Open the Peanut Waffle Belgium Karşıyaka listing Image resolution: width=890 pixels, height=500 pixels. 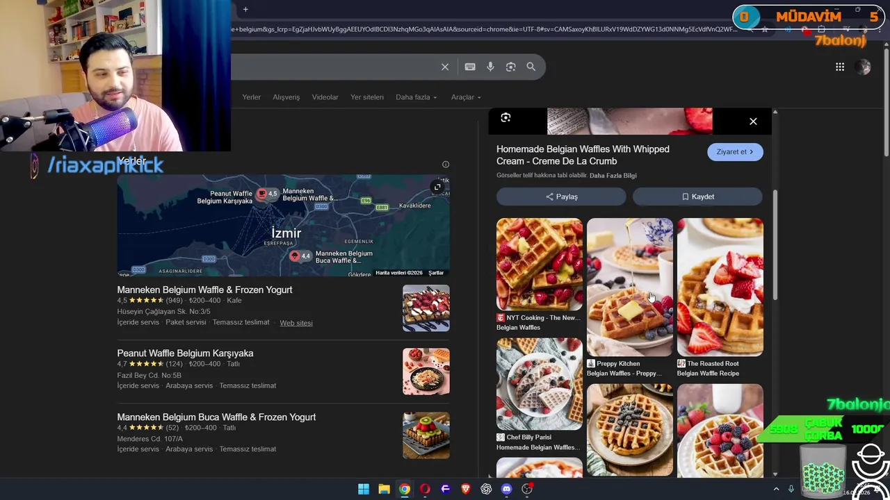pyautogui.click(x=185, y=353)
